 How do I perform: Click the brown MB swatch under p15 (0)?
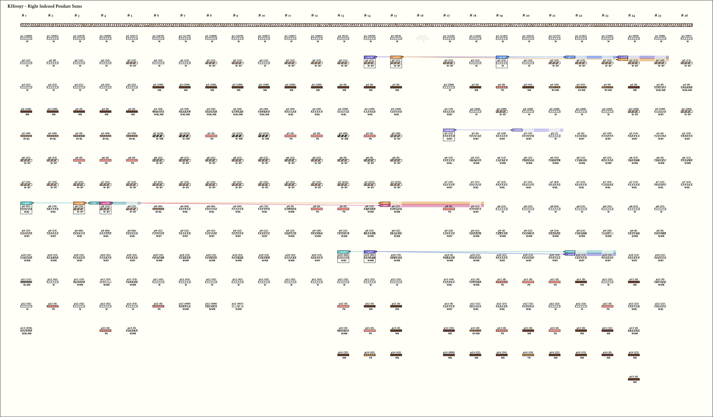click(x=633, y=379)
